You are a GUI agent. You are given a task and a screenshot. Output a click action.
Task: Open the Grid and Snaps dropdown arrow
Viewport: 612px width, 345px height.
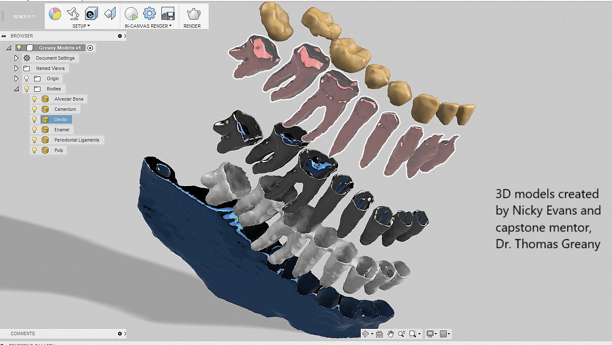tap(449, 334)
